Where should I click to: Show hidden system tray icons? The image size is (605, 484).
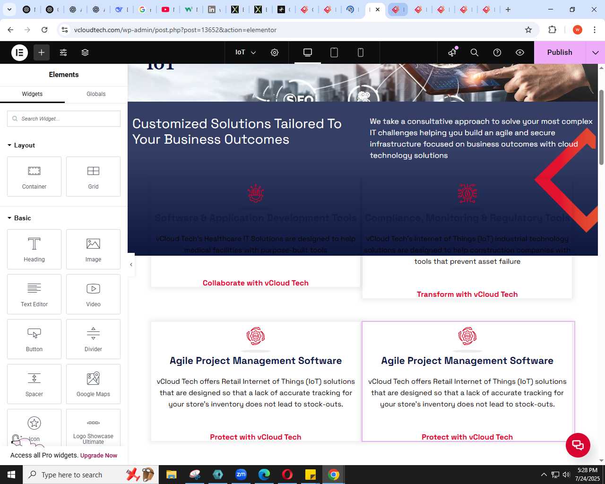click(544, 475)
